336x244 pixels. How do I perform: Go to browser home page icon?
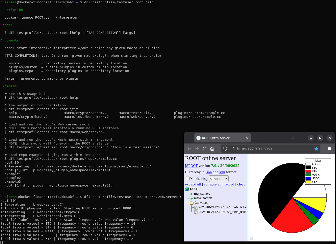point(212,149)
